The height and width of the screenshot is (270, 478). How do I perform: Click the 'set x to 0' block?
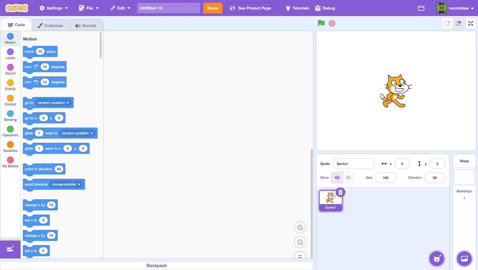(36, 220)
